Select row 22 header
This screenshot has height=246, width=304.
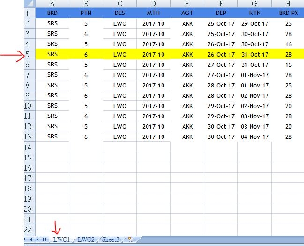pyautogui.click(x=30, y=229)
